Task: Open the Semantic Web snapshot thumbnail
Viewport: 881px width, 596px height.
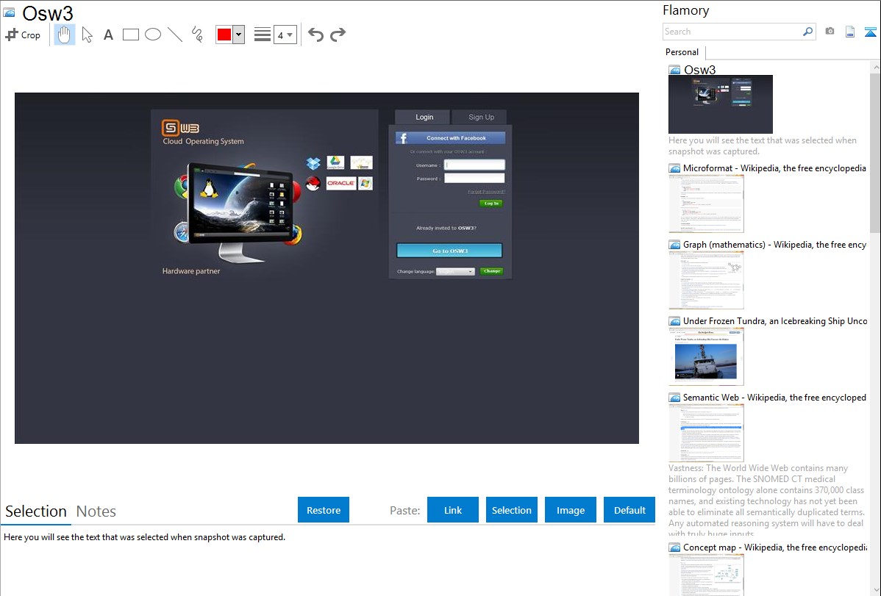Action: 706,432
